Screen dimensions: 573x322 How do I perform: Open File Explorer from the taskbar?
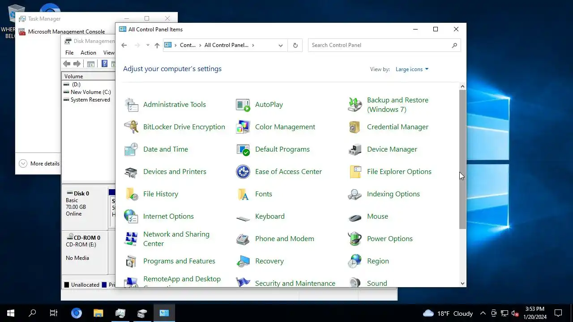click(x=98, y=313)
